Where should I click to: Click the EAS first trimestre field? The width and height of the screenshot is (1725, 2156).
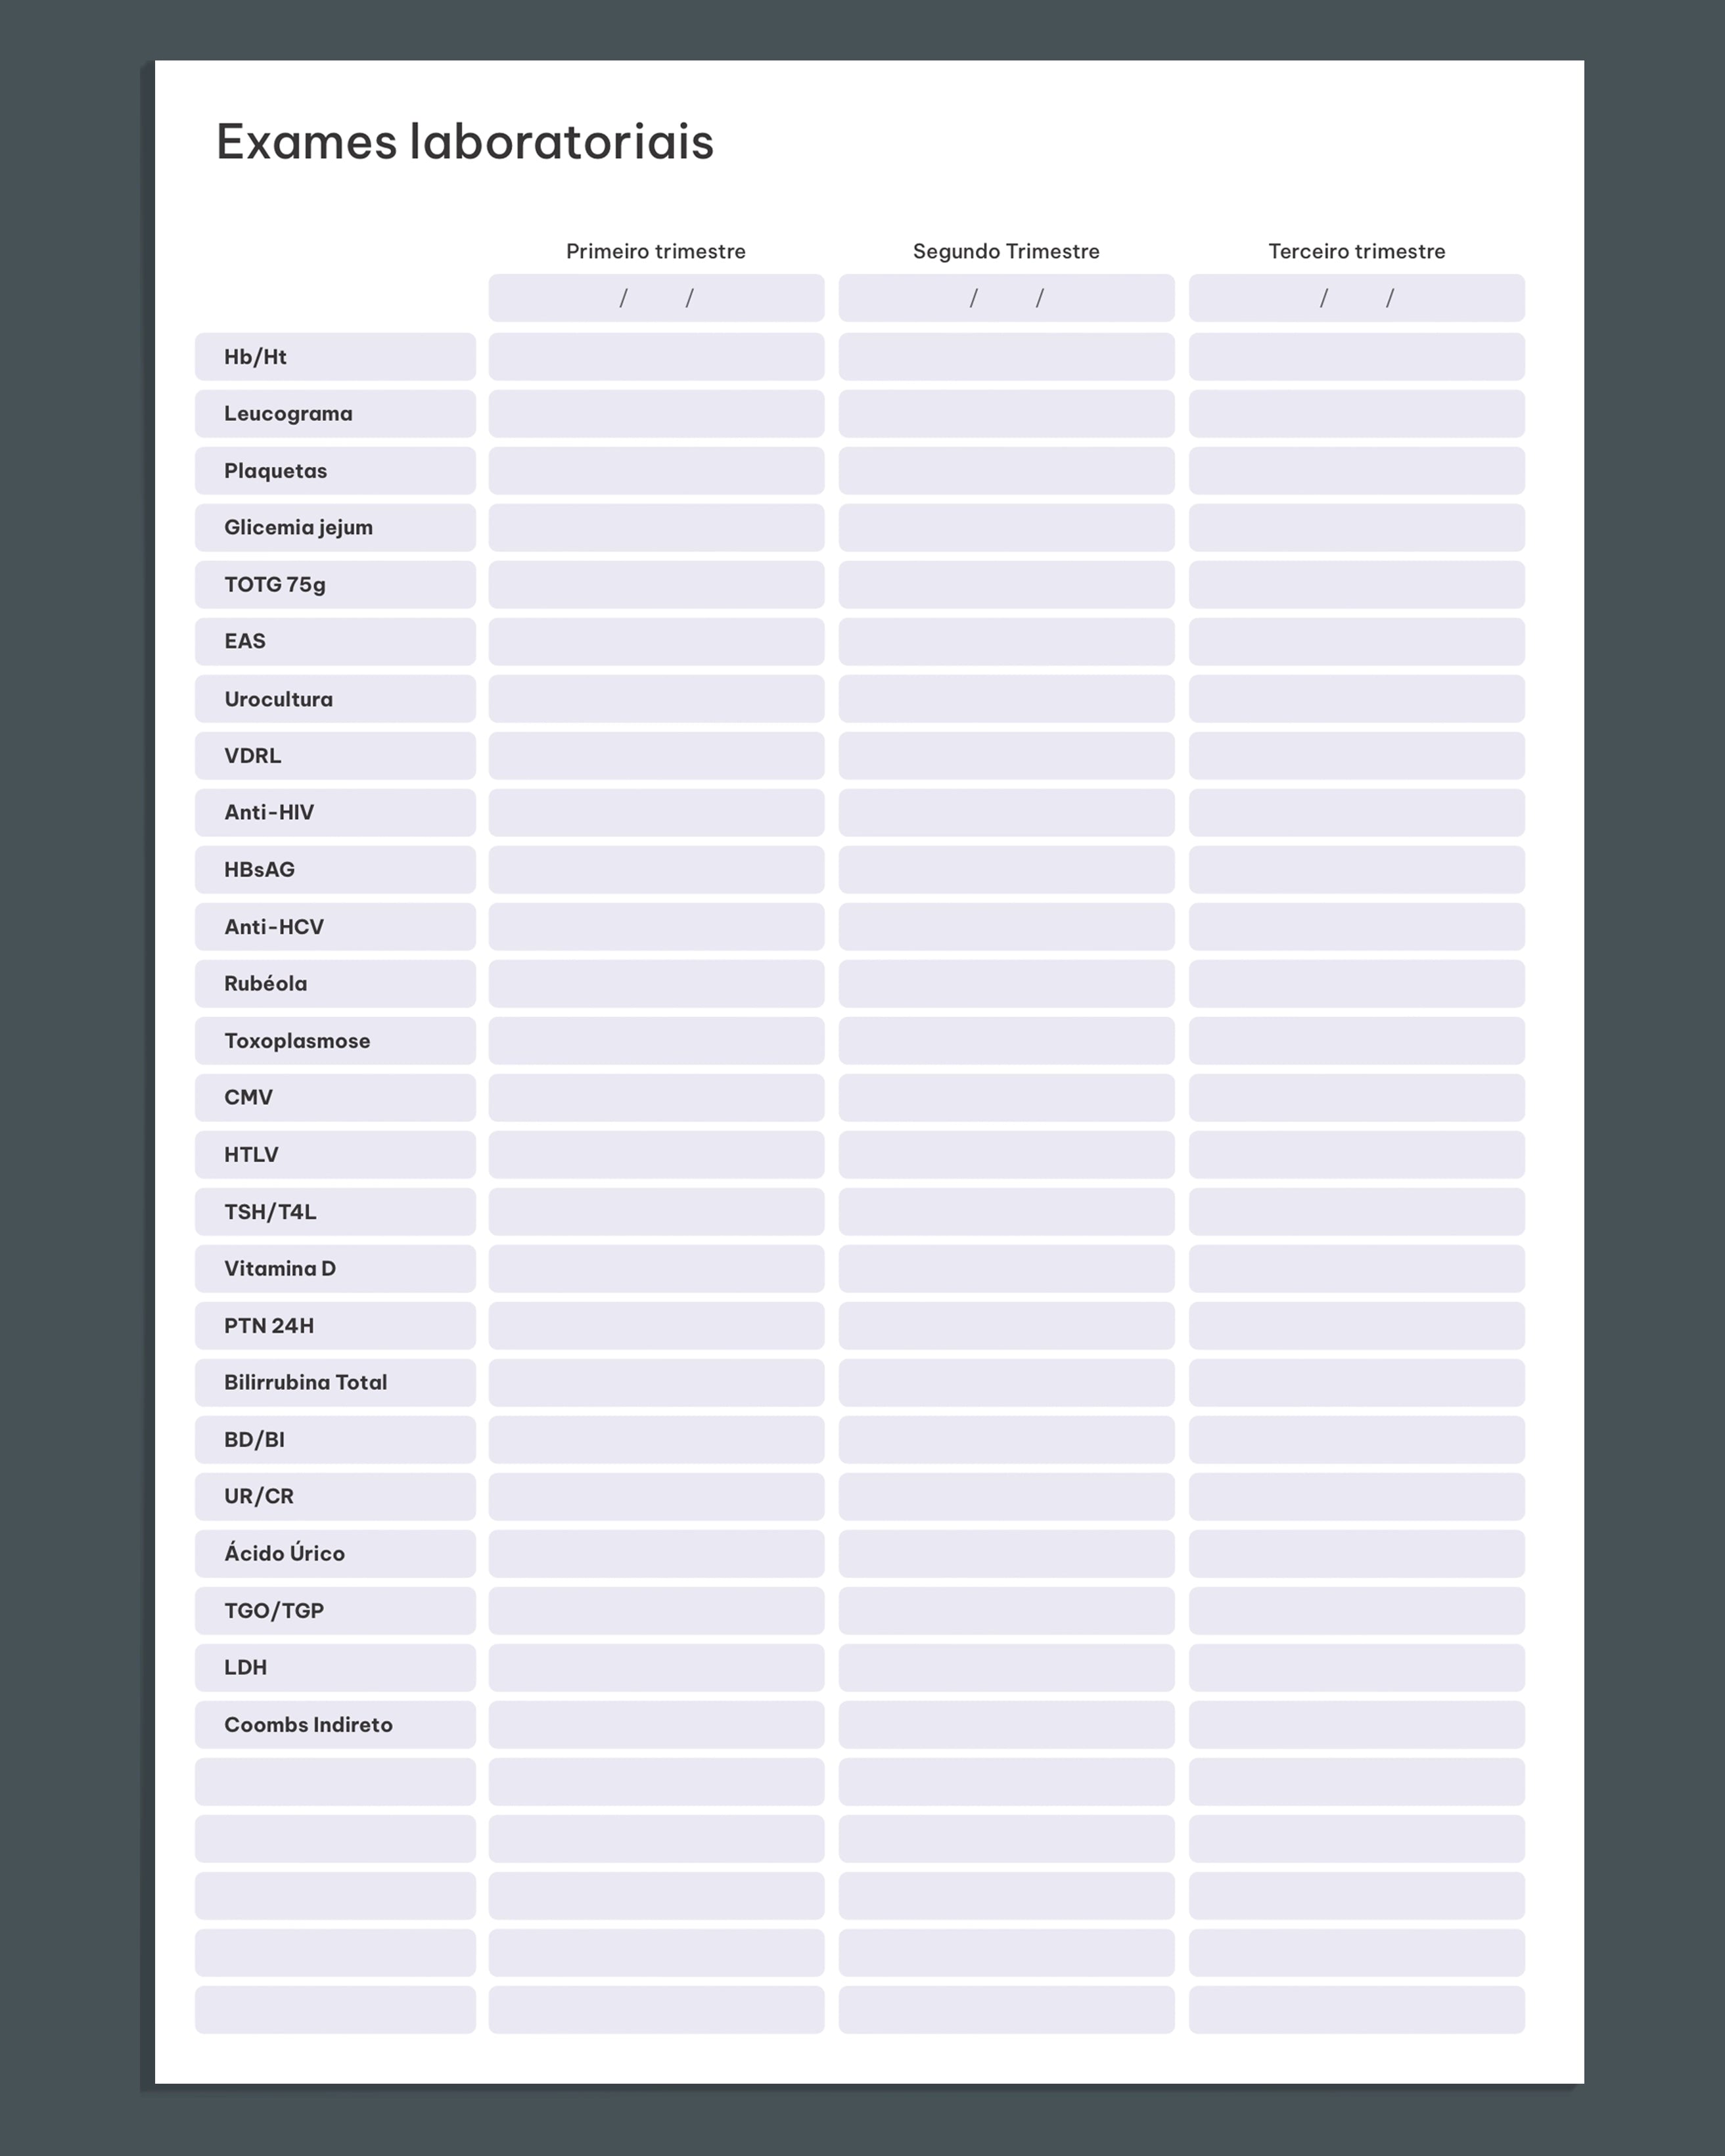click(x=656, y=642)
